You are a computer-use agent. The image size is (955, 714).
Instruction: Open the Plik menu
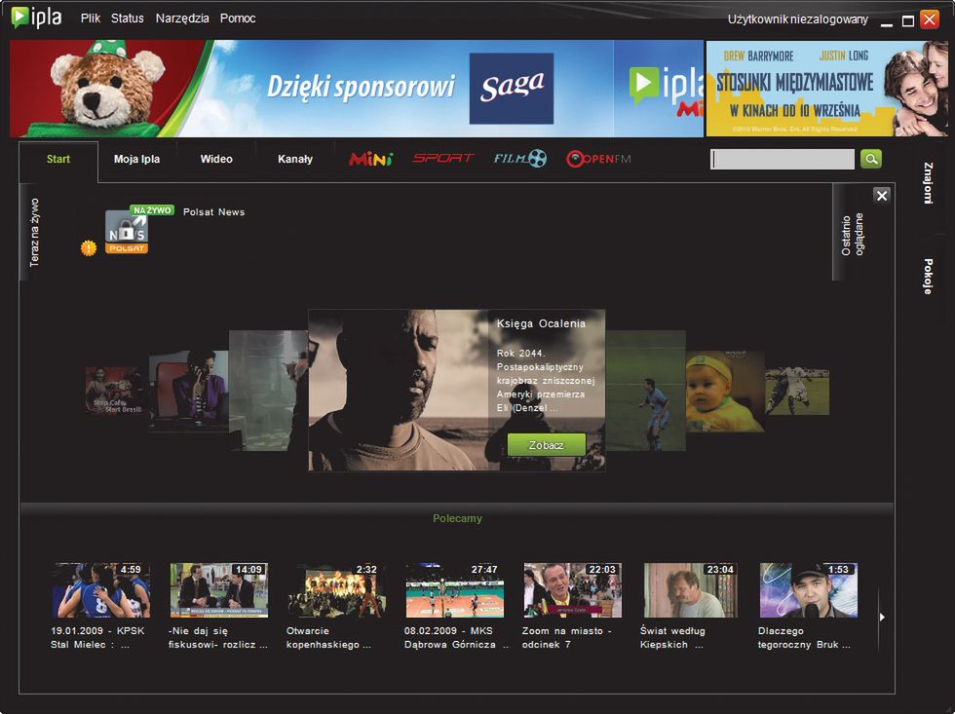(90, 19)
